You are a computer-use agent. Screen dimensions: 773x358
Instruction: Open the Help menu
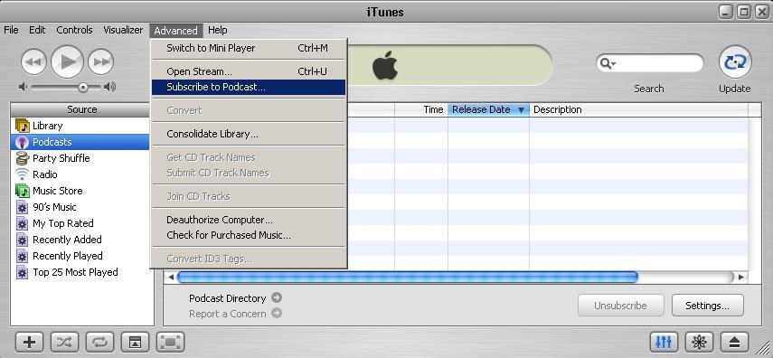tap(217, 30)
